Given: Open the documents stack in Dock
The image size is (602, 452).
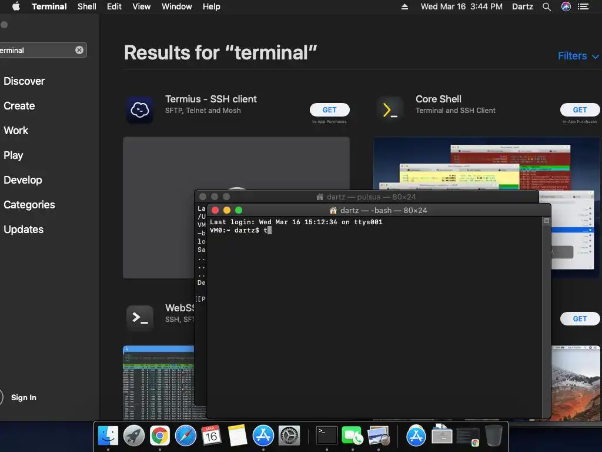Looking at the screenshot, I should [x=442, y=435].
